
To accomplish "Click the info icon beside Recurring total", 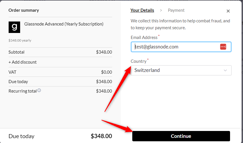I will [39, 91].
